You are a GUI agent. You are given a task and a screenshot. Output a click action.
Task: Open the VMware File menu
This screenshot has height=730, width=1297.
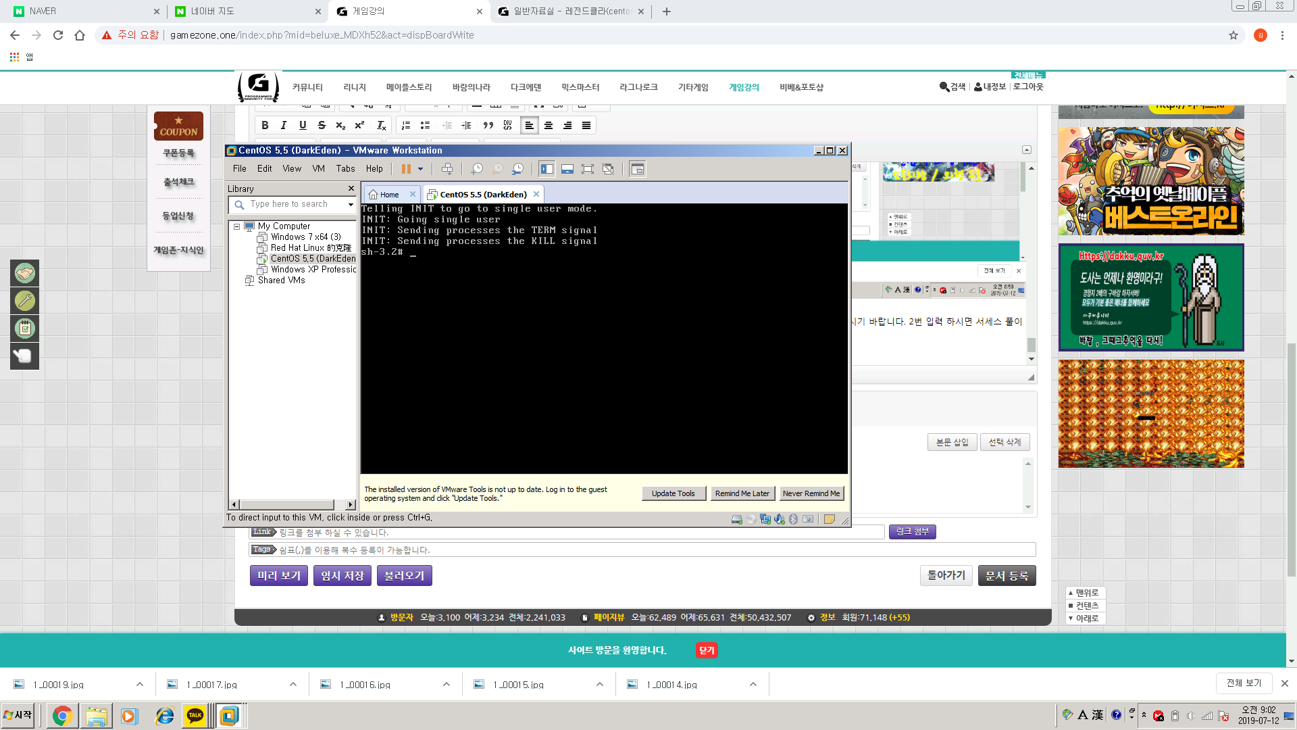click(239, 169)
